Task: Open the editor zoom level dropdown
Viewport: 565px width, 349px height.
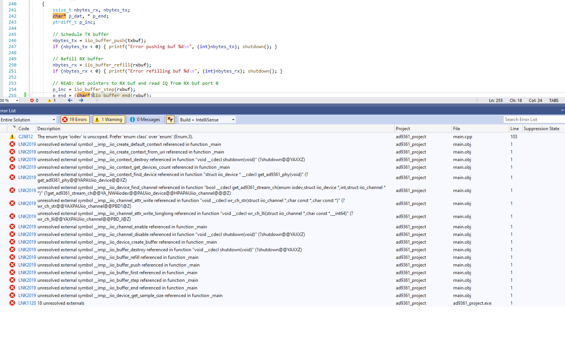Action: pos(18,100)
